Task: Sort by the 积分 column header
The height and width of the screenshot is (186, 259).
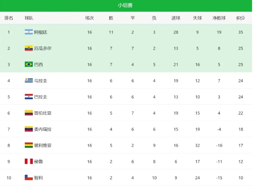Action: 240,18
